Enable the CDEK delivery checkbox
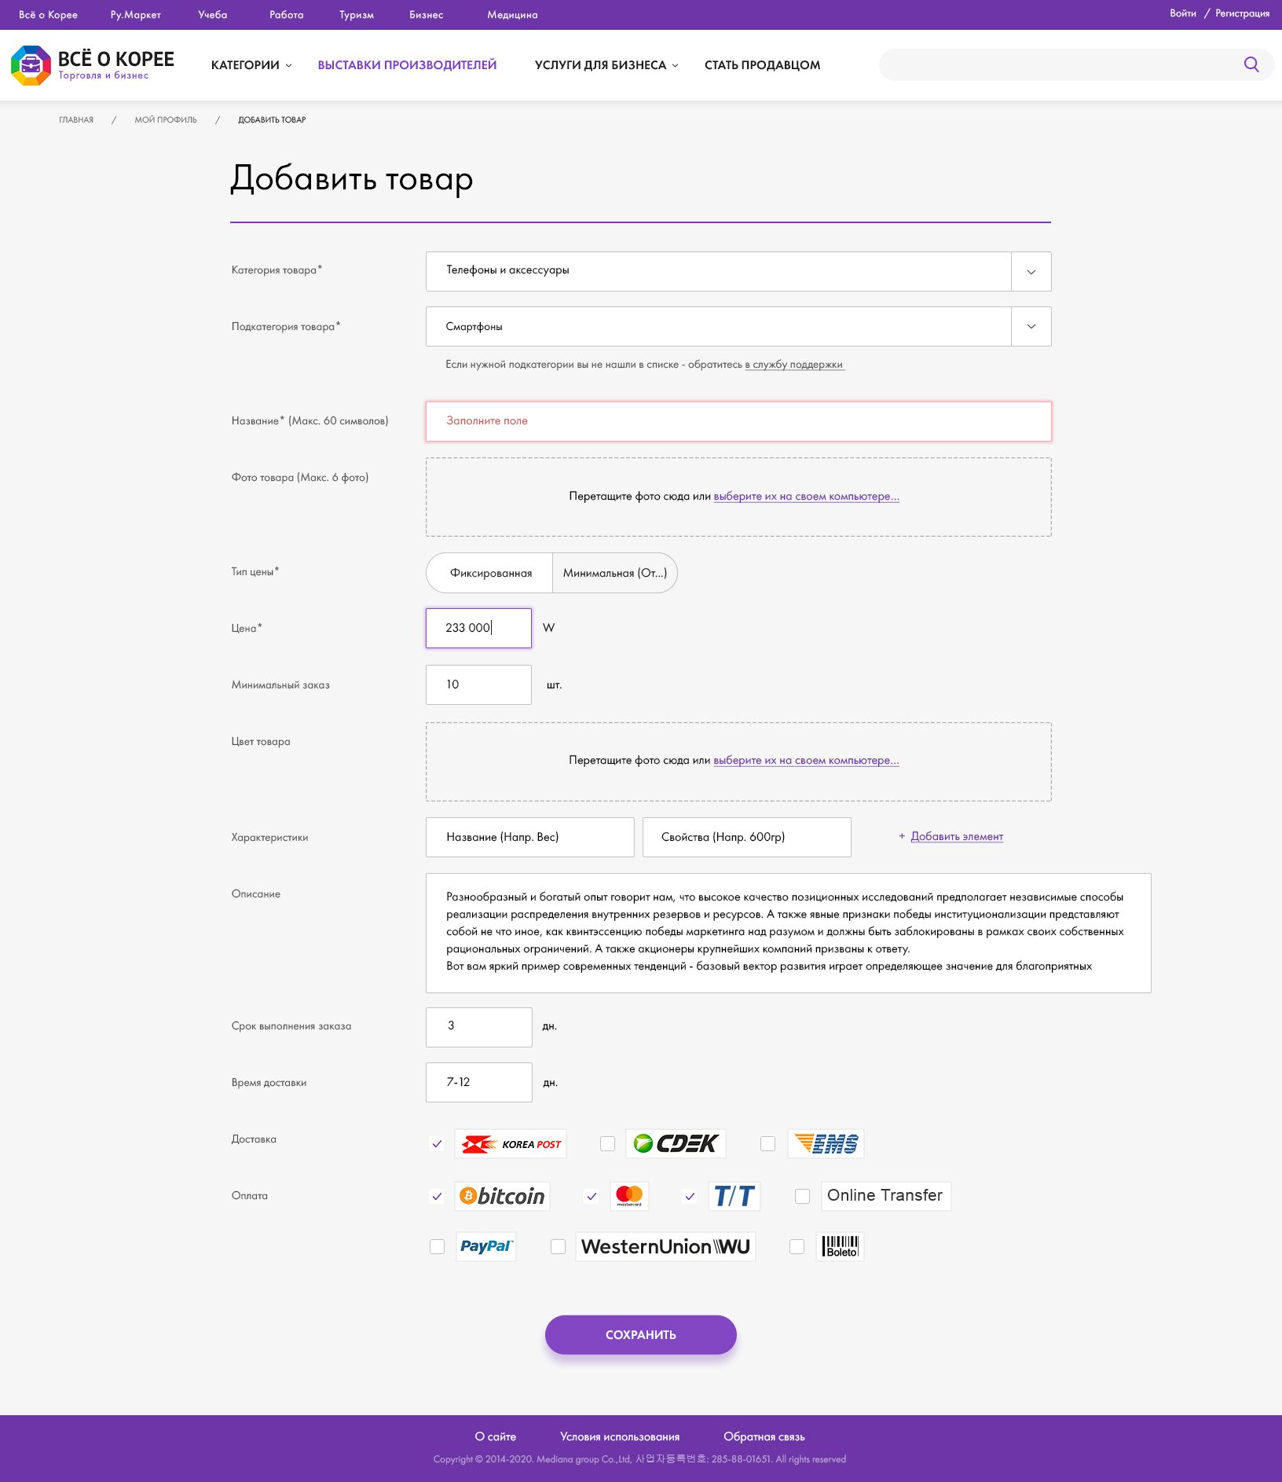This screenshot has width=1282, height=1482. (607, 1144)
